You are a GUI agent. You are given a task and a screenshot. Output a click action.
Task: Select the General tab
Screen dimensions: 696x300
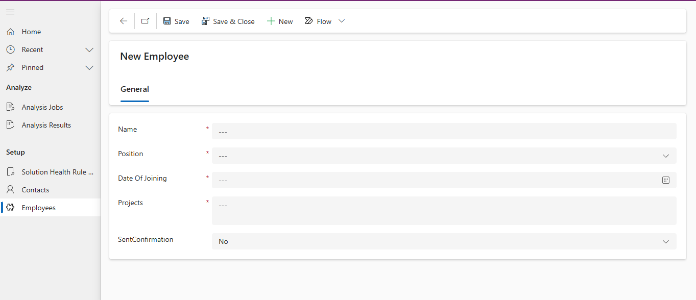pyautogui.click(x=135, y=89)
